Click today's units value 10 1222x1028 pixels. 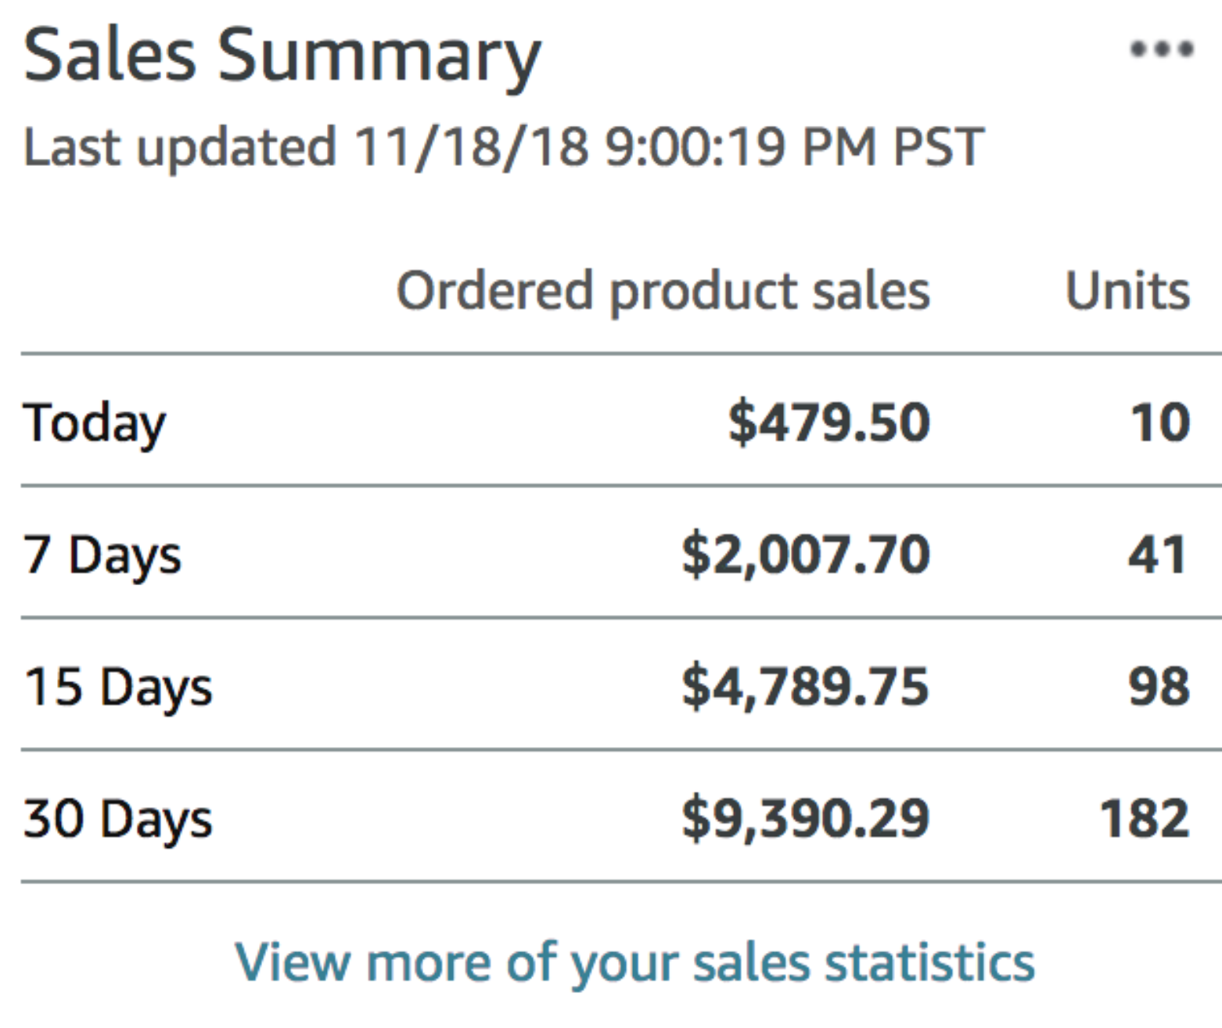tap(1160, 422)
